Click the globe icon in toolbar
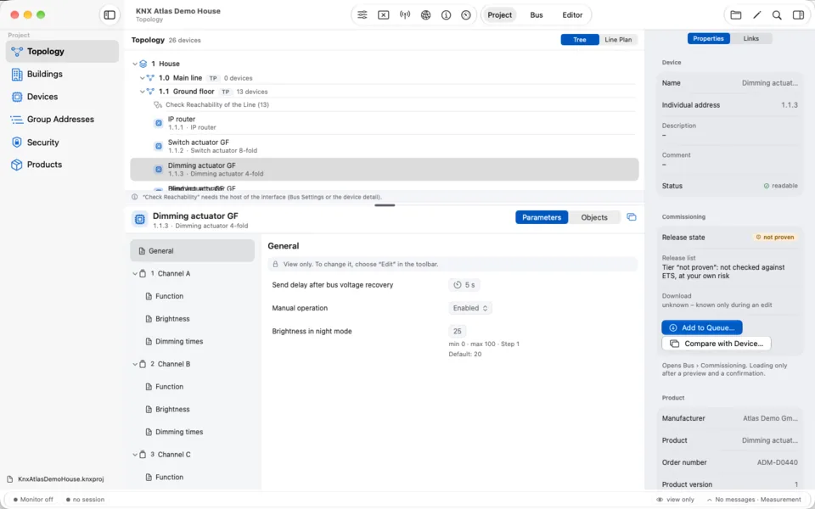This screenshot has height=509, width=815. tap(425, 15)
